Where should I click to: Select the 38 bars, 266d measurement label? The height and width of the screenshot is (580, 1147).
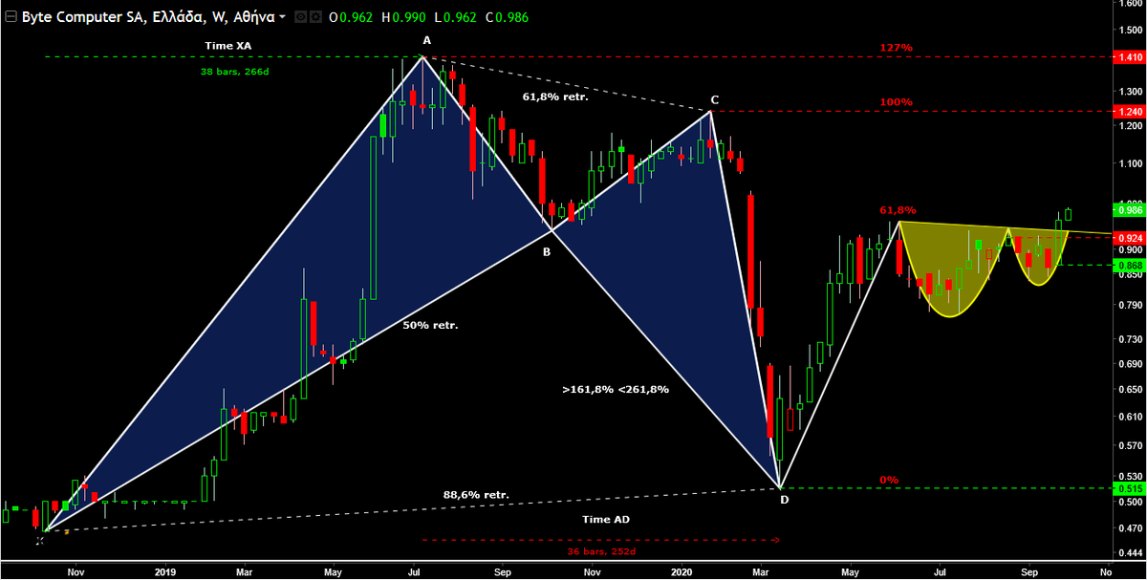pyautogui.click(x=235, y=71)
